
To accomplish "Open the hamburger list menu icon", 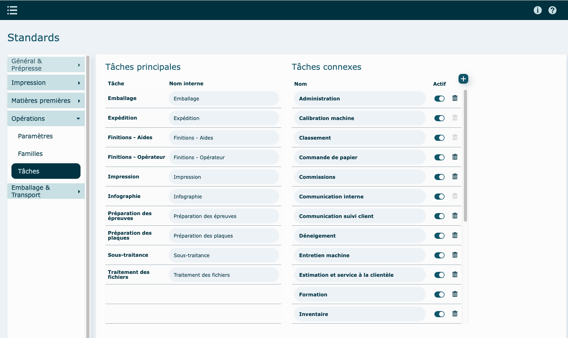I will (12, 10).
